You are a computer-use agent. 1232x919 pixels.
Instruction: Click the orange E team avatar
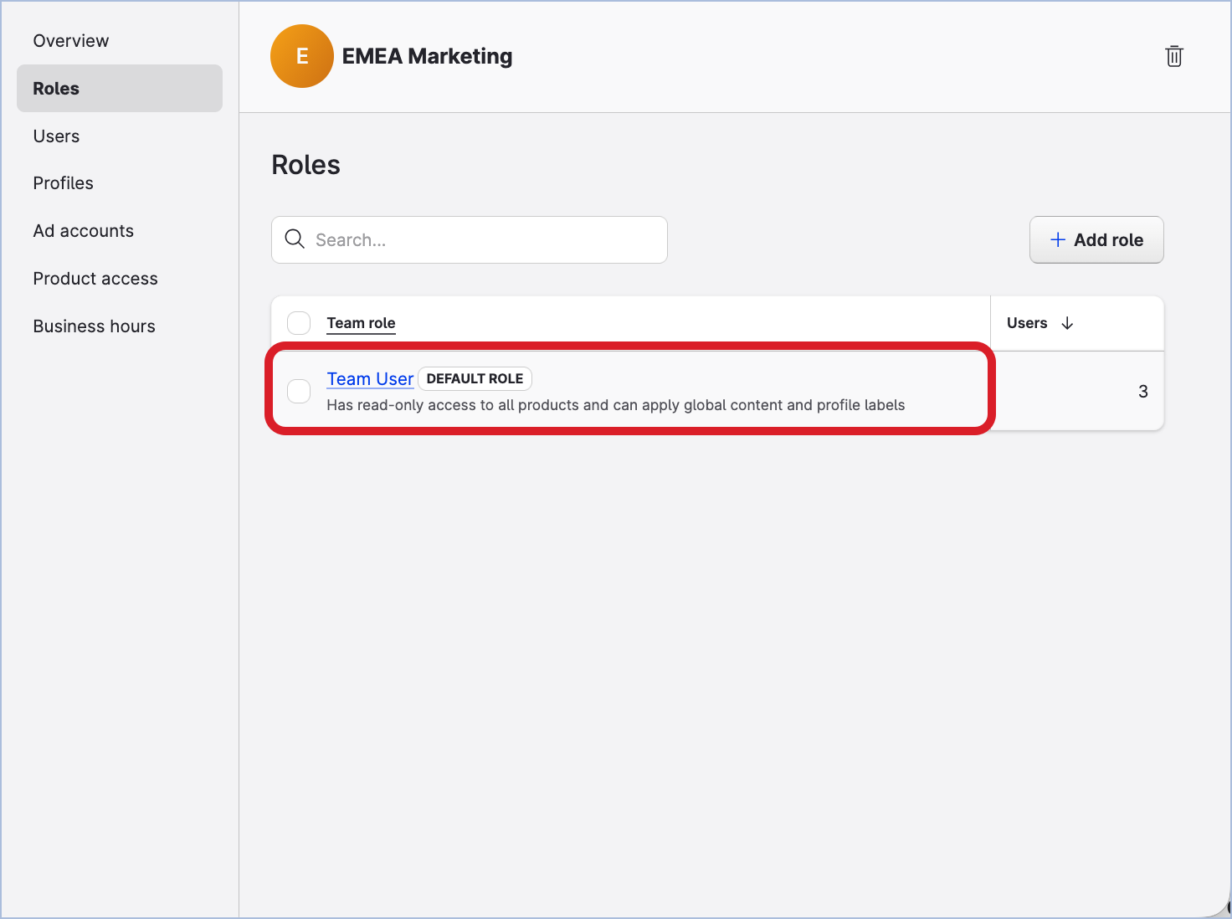(x=302, y=56)
